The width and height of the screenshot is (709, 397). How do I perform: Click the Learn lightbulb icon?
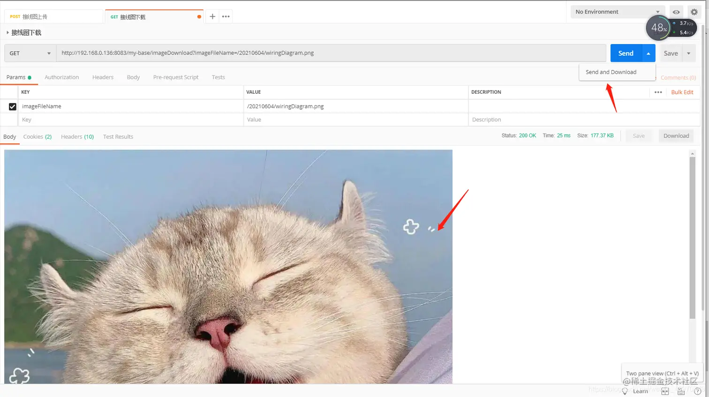click(625, 391)
